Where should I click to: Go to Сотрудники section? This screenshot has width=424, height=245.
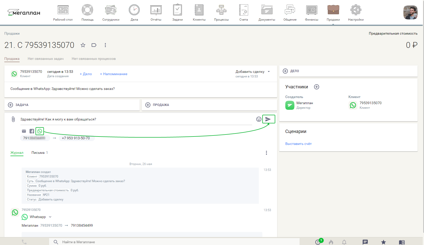(x=111, y=13)
